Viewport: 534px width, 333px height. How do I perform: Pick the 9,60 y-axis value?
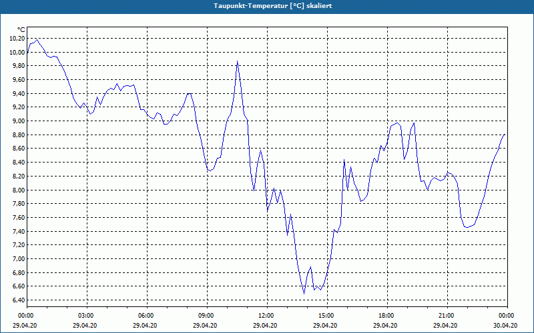pos(19,80)
